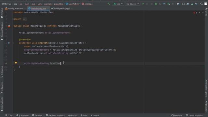Click the java breadcrumb
Viewport: 208px width, 117px height.
[33, 4]
